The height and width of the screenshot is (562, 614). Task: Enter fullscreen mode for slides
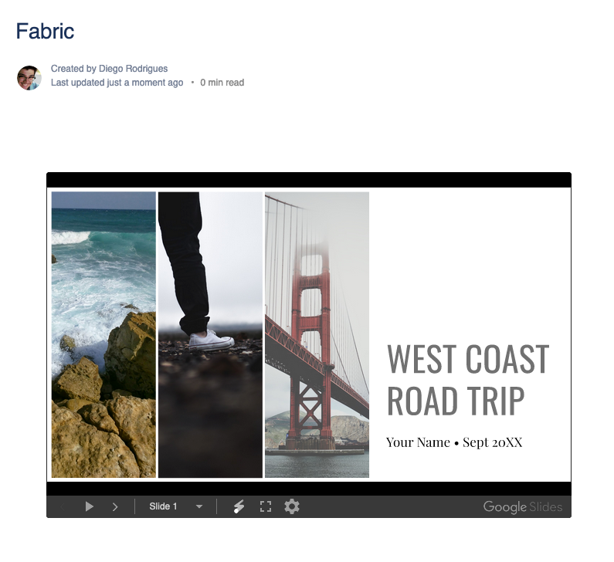click(266, 506)
